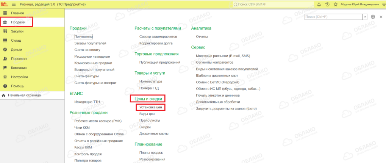The width and height of the screenshot is (386, 163).
Task: Open Установка цен link
Action: (x=150, y=107)
